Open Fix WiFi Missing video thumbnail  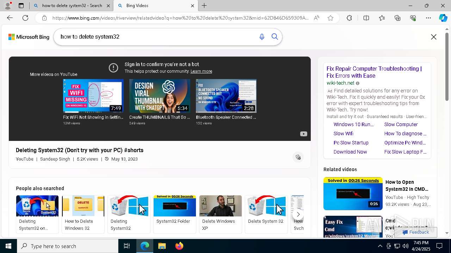(93, 96)
